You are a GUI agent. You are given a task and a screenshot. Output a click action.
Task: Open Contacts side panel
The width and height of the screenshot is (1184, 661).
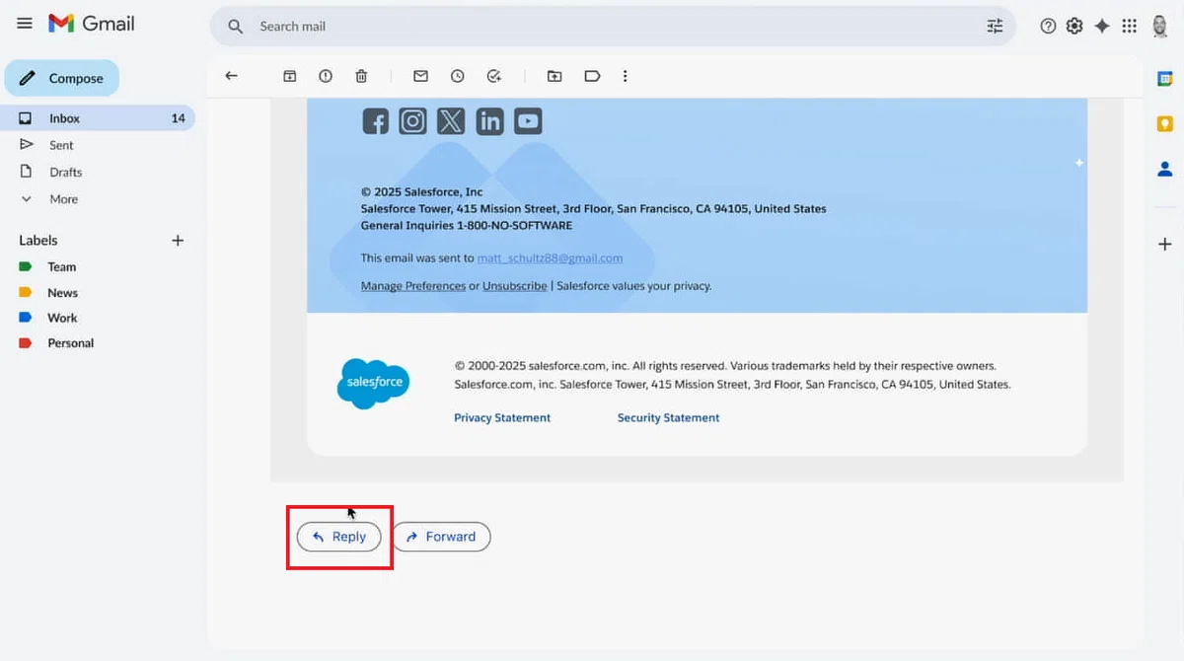point(1165,169)
